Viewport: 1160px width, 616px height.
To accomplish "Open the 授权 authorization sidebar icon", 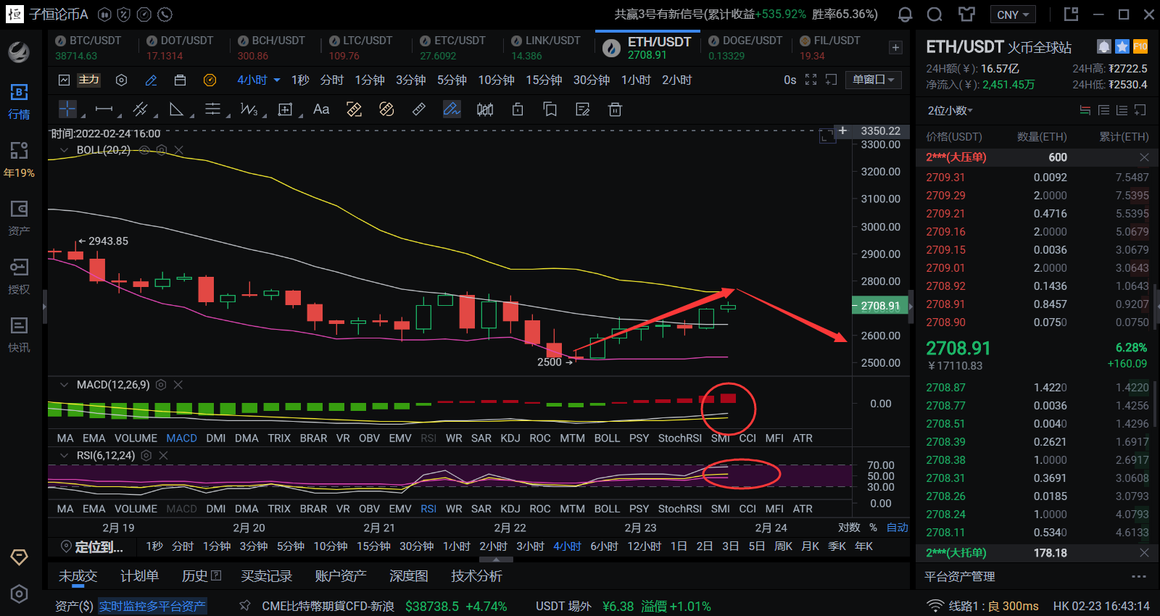I will pos(19,276).
